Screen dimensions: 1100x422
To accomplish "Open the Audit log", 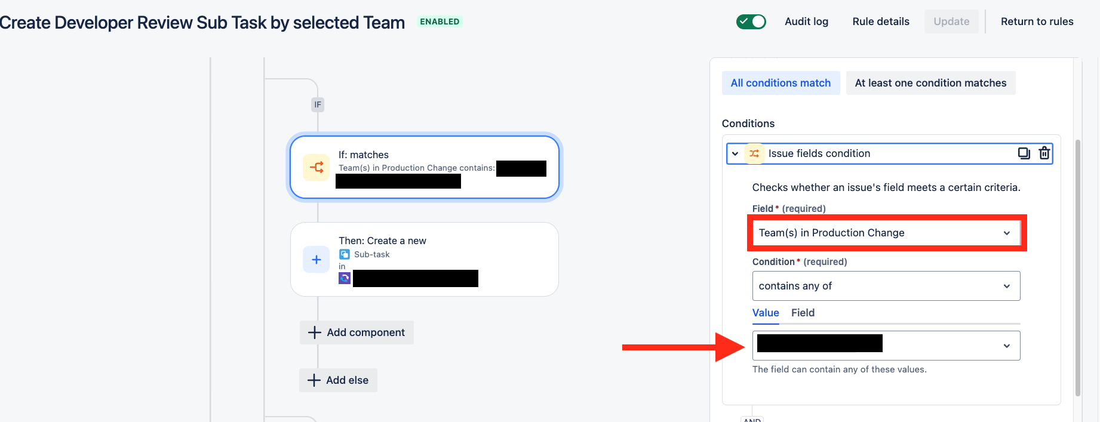I will pos(807,21).
